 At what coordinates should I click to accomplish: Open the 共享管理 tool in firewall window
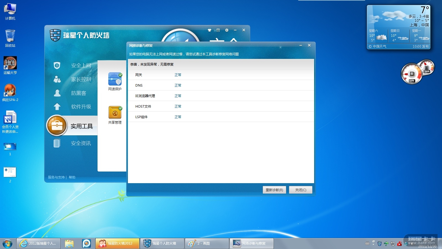pyautogui.click(x=115, y=115)
